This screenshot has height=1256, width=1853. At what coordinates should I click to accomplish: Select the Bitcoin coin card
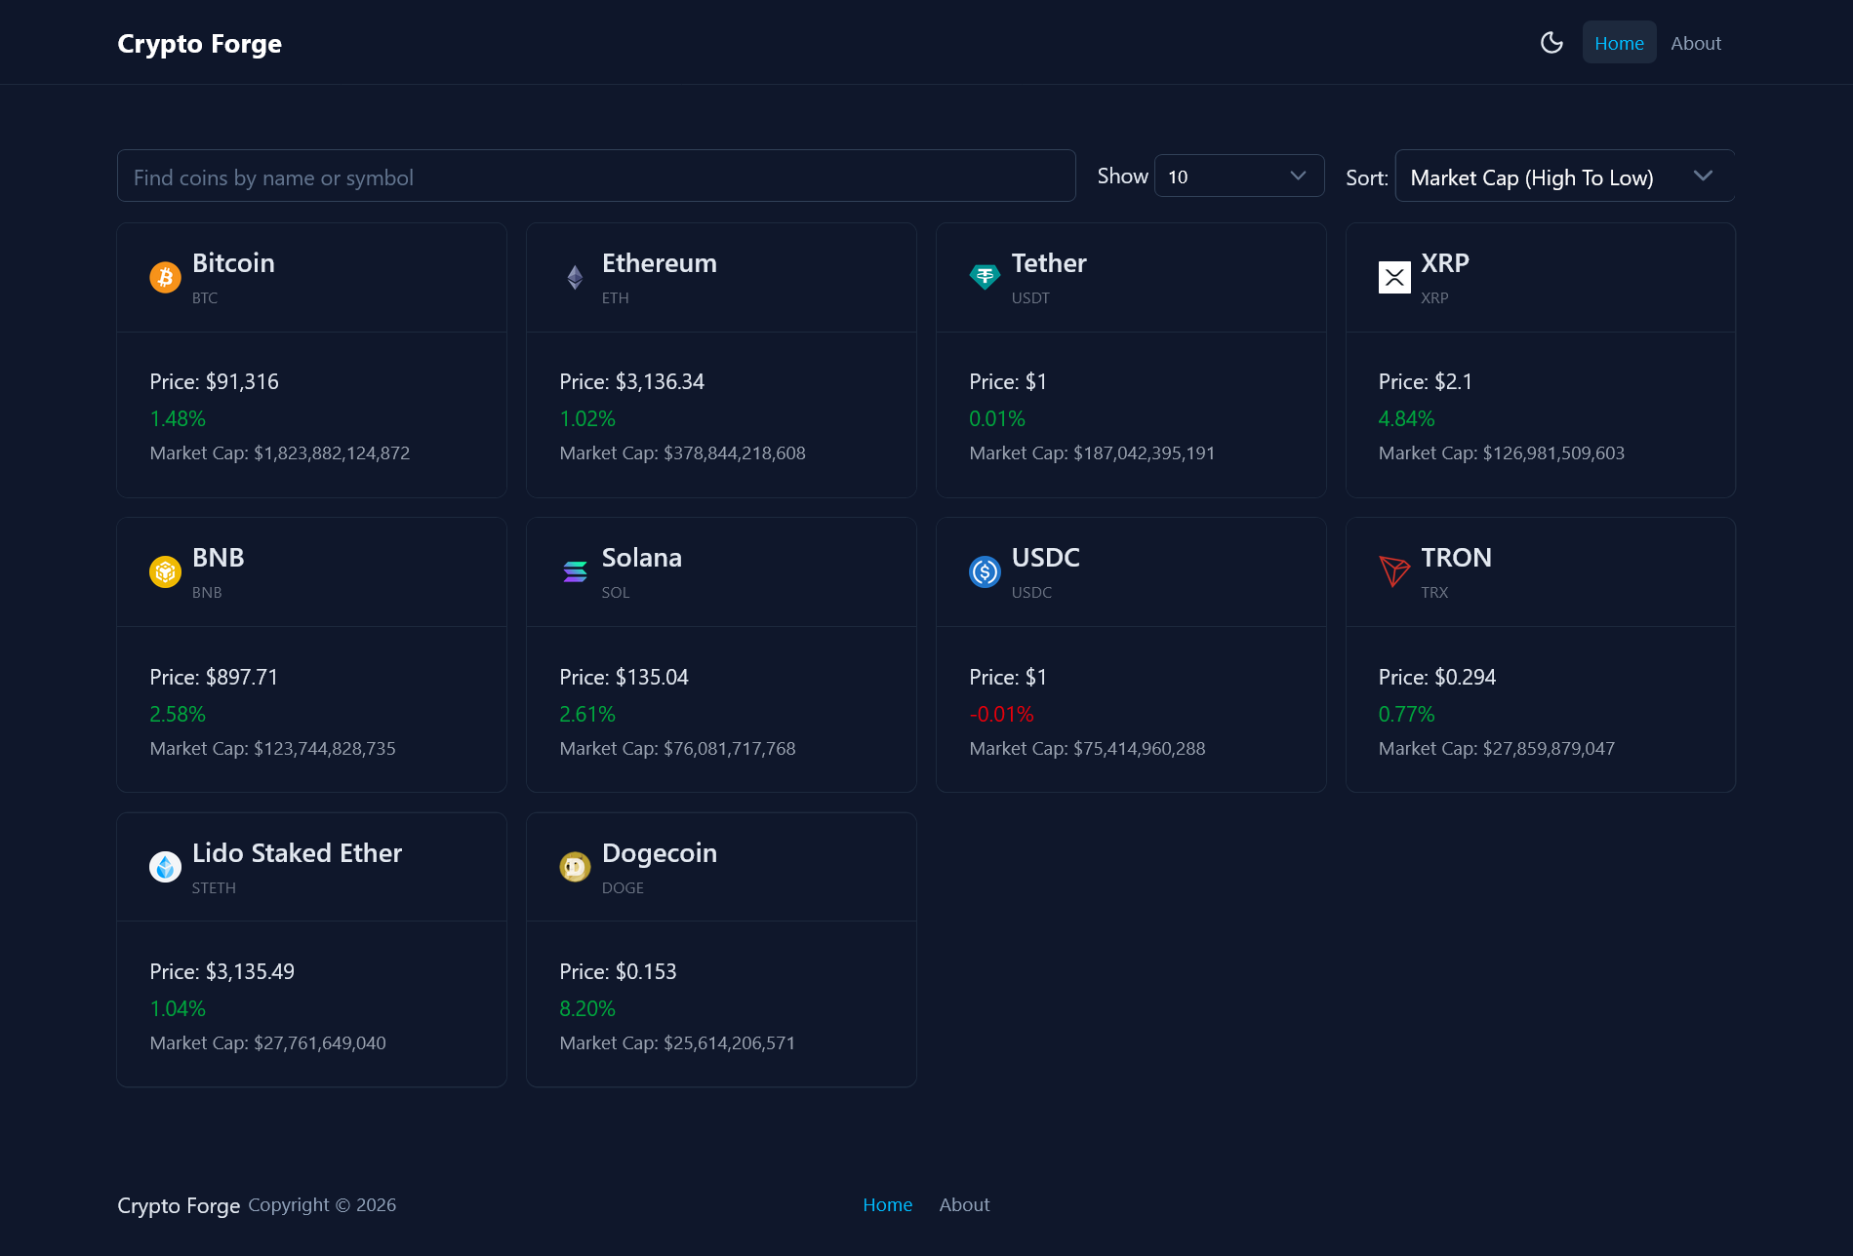click(x=311, y=360)
